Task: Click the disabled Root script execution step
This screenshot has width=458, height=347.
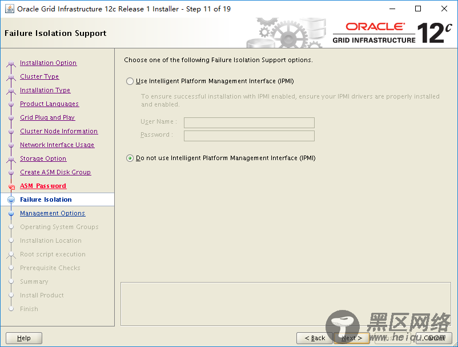Action: [53, 254]
